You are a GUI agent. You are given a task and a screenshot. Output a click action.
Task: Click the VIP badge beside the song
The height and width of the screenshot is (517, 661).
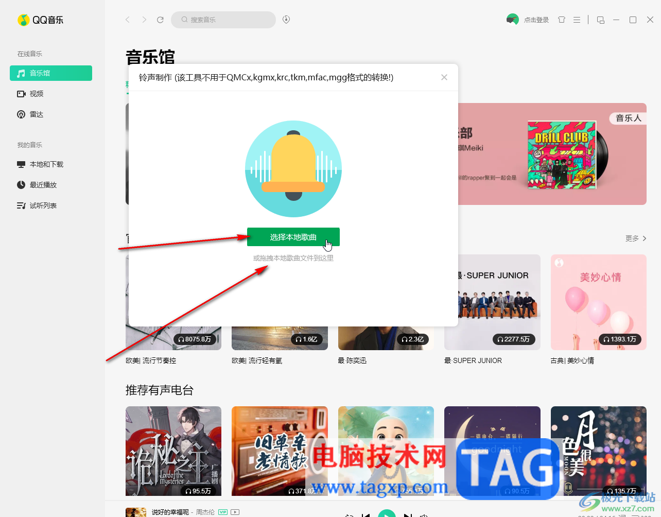(223, 512)
